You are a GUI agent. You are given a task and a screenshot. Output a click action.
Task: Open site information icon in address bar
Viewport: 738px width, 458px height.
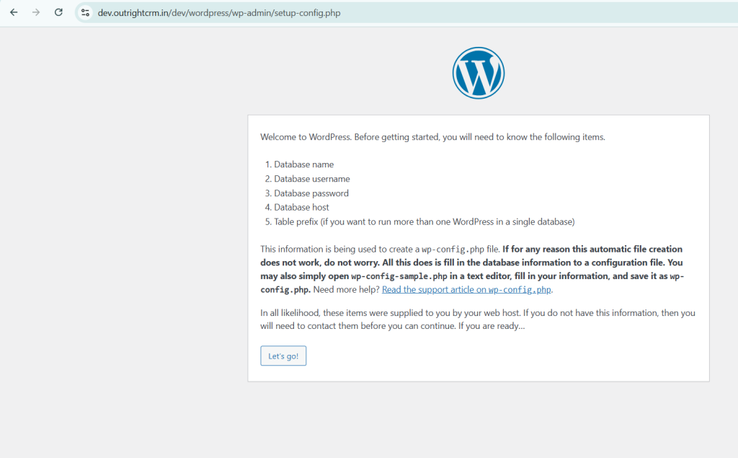pos(85,13)
